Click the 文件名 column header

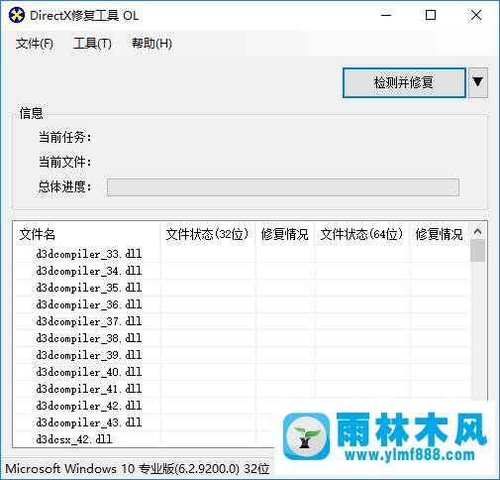[86, 234]
